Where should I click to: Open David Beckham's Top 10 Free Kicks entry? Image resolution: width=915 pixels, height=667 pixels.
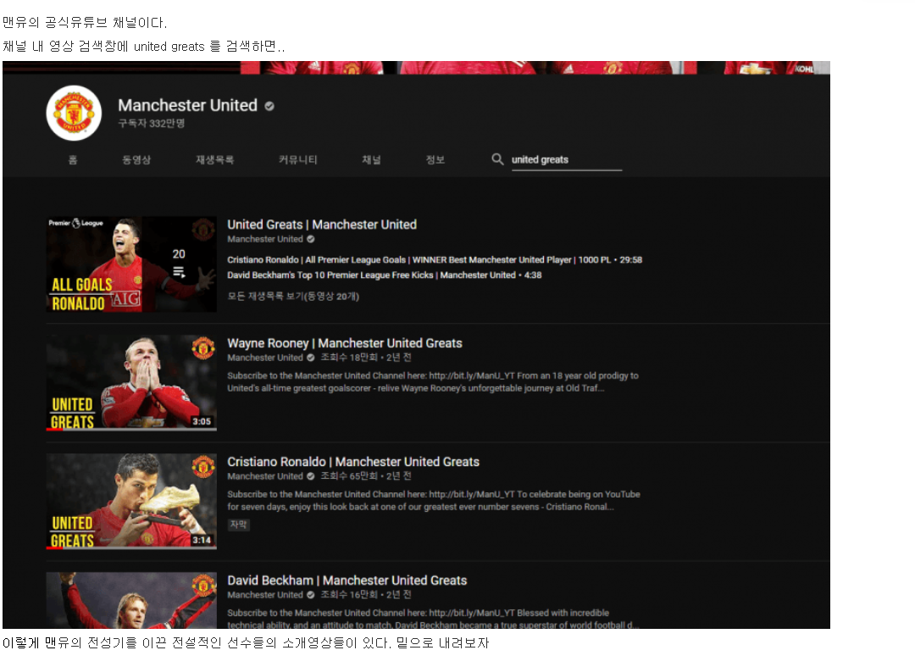385,275
